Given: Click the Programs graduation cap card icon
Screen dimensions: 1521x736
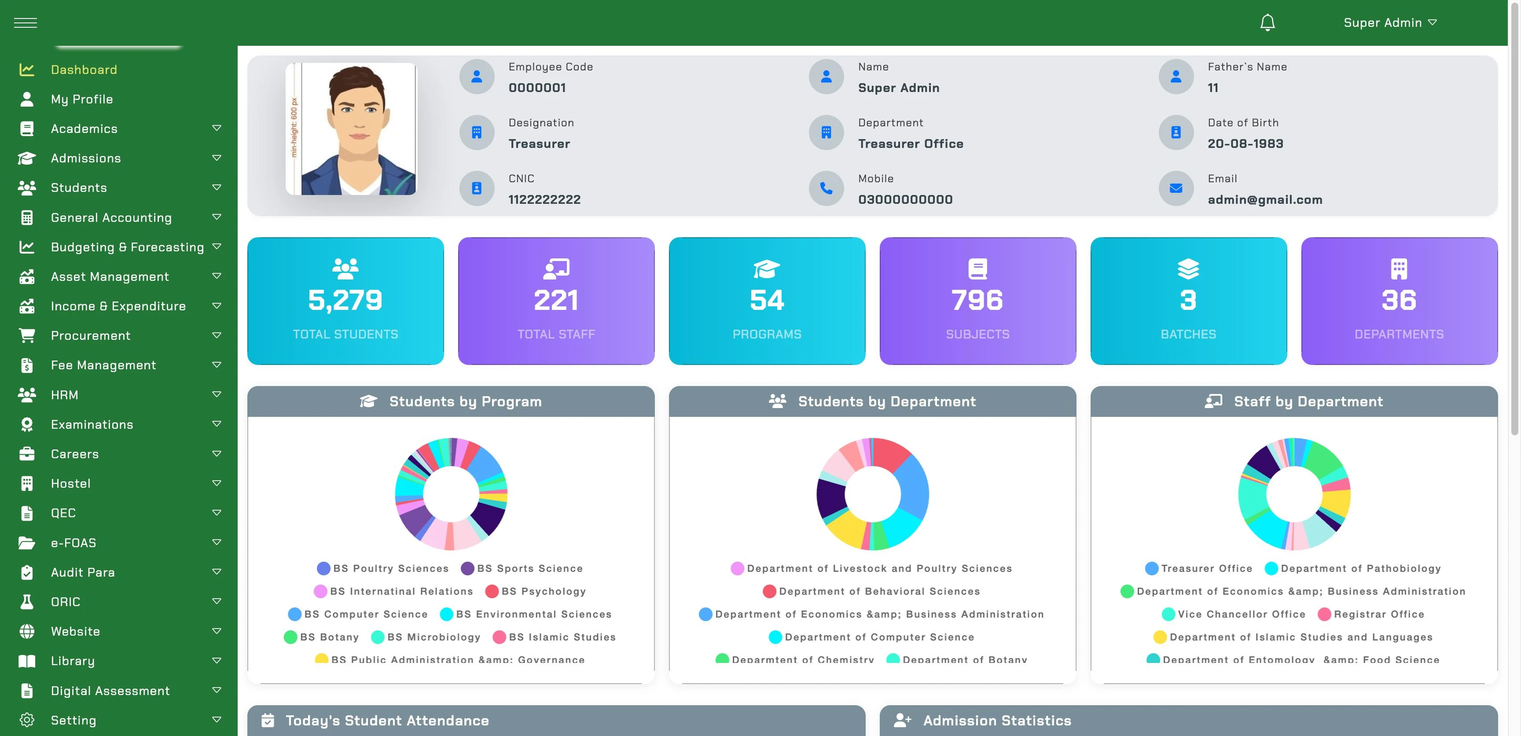Looking at the screenshot, I should (x=766, y=269).
